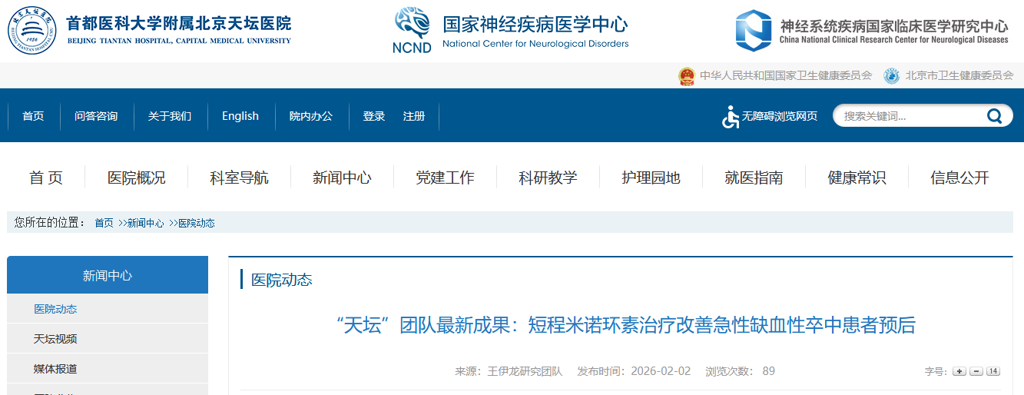The width and height of the screenshot is (1024, 395).
Task: Open 问答咨询 in the top bar
Action: [x=96, y=116]
